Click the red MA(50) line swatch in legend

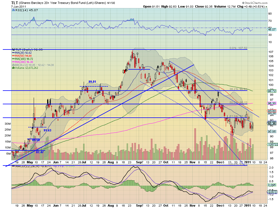13,56
